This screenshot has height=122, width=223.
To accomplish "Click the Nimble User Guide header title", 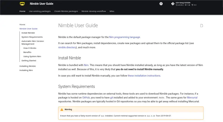I will coord(42,4).
